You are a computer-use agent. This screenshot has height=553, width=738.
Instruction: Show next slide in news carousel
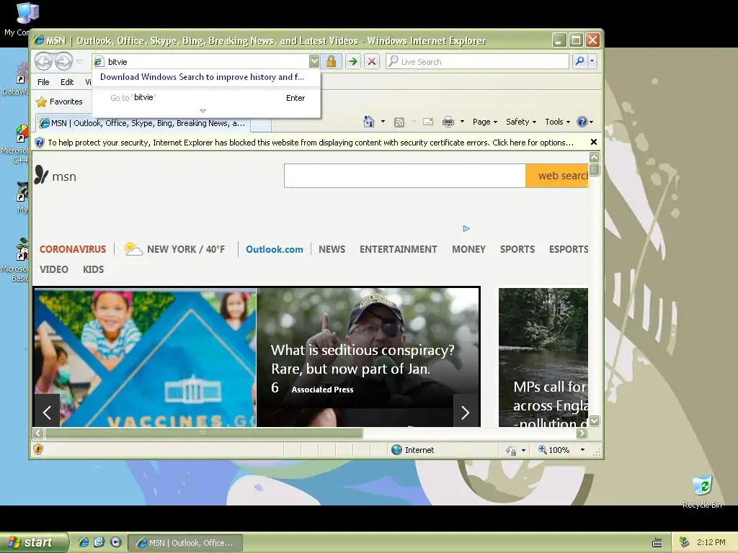(466, 413)
